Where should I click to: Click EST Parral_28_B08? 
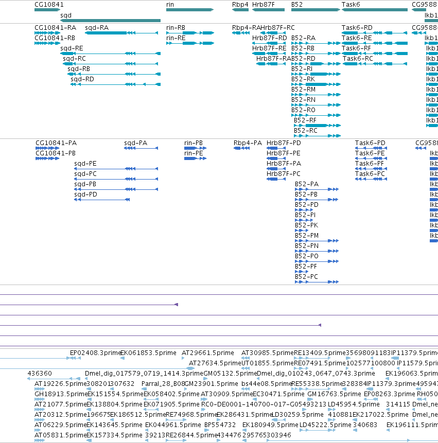coord(163,384)
